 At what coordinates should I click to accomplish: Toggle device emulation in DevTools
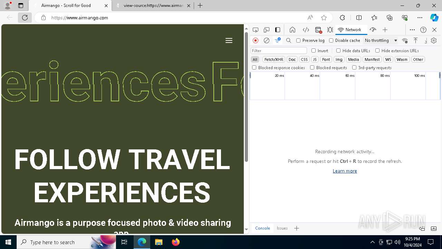(x=267, y=30)
